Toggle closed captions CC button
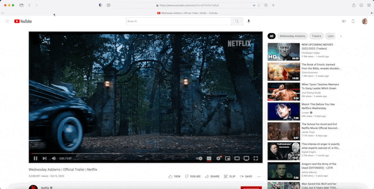 point(209,159)
